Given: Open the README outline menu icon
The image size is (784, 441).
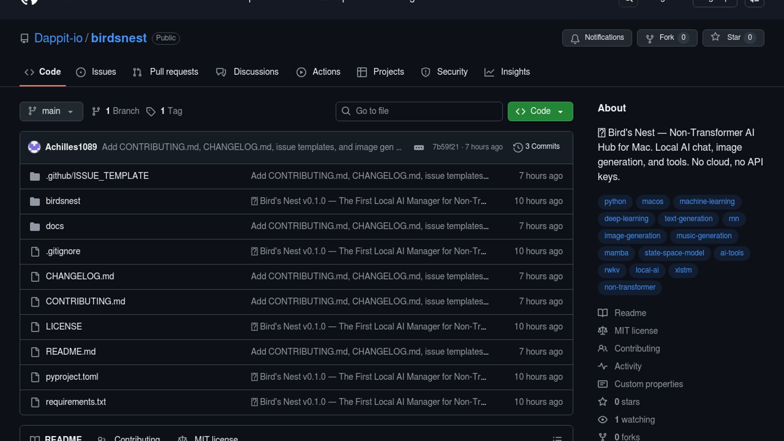Looking at the screenshot, I should pyautogui.click(x=557, y=438).
